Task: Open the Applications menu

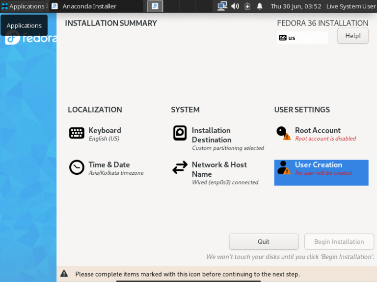Action: click(24, 6)
